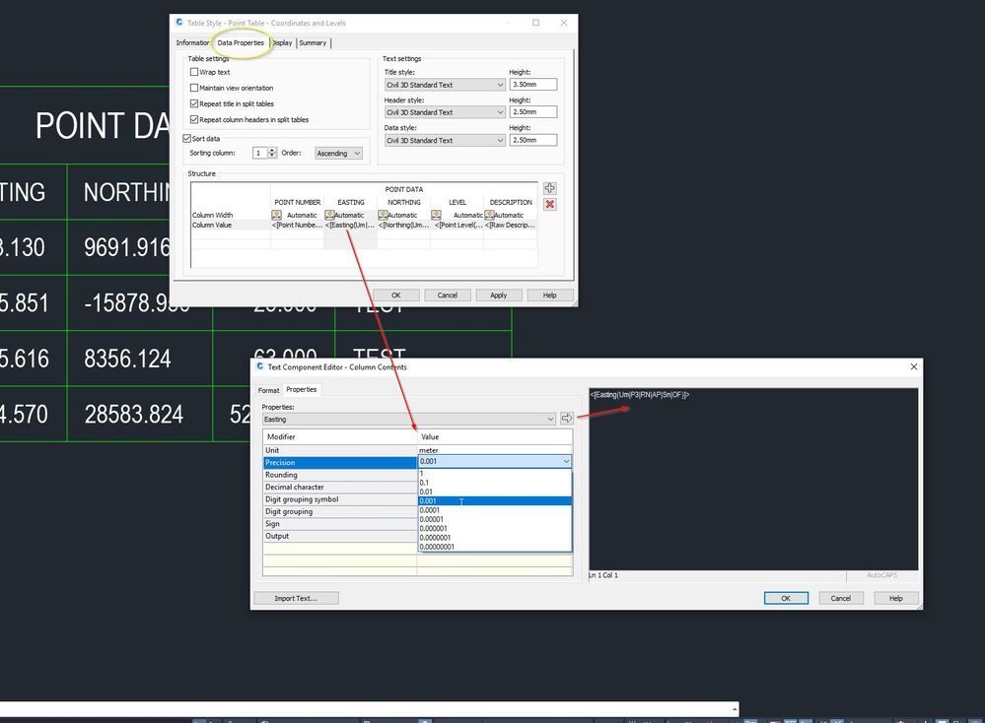Click the Title style Height field 3.50mm
The width and height of the screenshot is (985, 723).
coord(532,84)
